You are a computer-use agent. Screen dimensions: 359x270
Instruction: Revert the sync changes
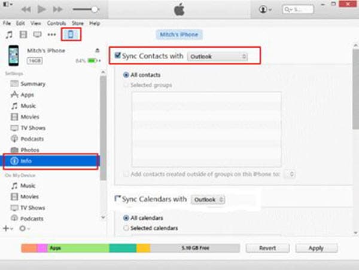pos(267,248)
